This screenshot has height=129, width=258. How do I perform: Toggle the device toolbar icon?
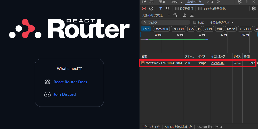[151, 2]
